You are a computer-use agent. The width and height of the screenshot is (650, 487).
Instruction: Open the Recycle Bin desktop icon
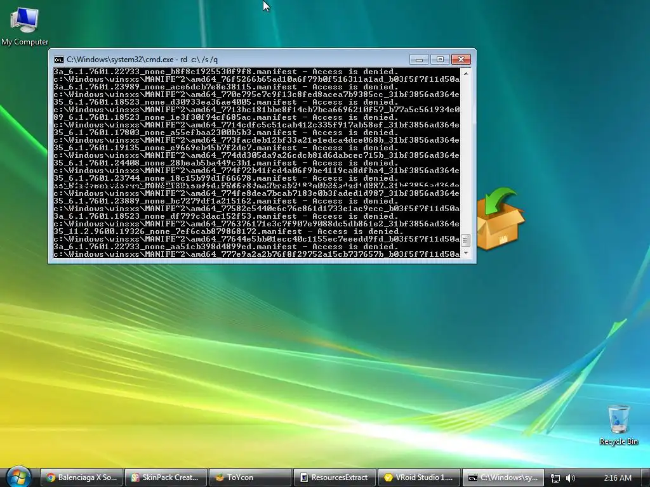click(x=618, y=425)
